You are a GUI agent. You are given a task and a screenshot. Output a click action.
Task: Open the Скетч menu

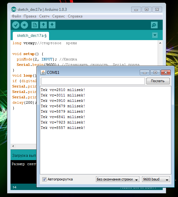(44, 16)
